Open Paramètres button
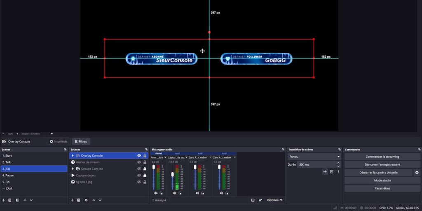This screenshot has width=422, height=211. click(x=382, y=188)
